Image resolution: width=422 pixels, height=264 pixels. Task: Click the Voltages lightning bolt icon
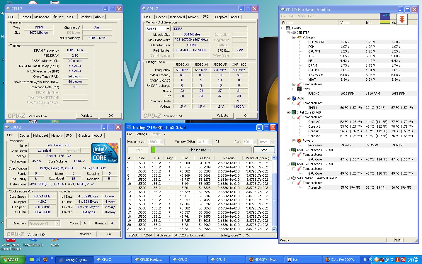[299, 37]
